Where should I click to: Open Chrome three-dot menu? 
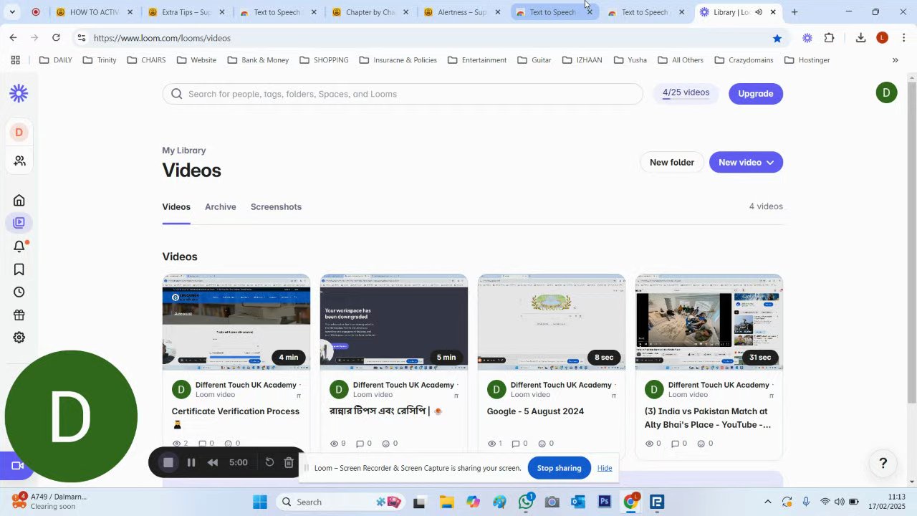coord(904,38)
